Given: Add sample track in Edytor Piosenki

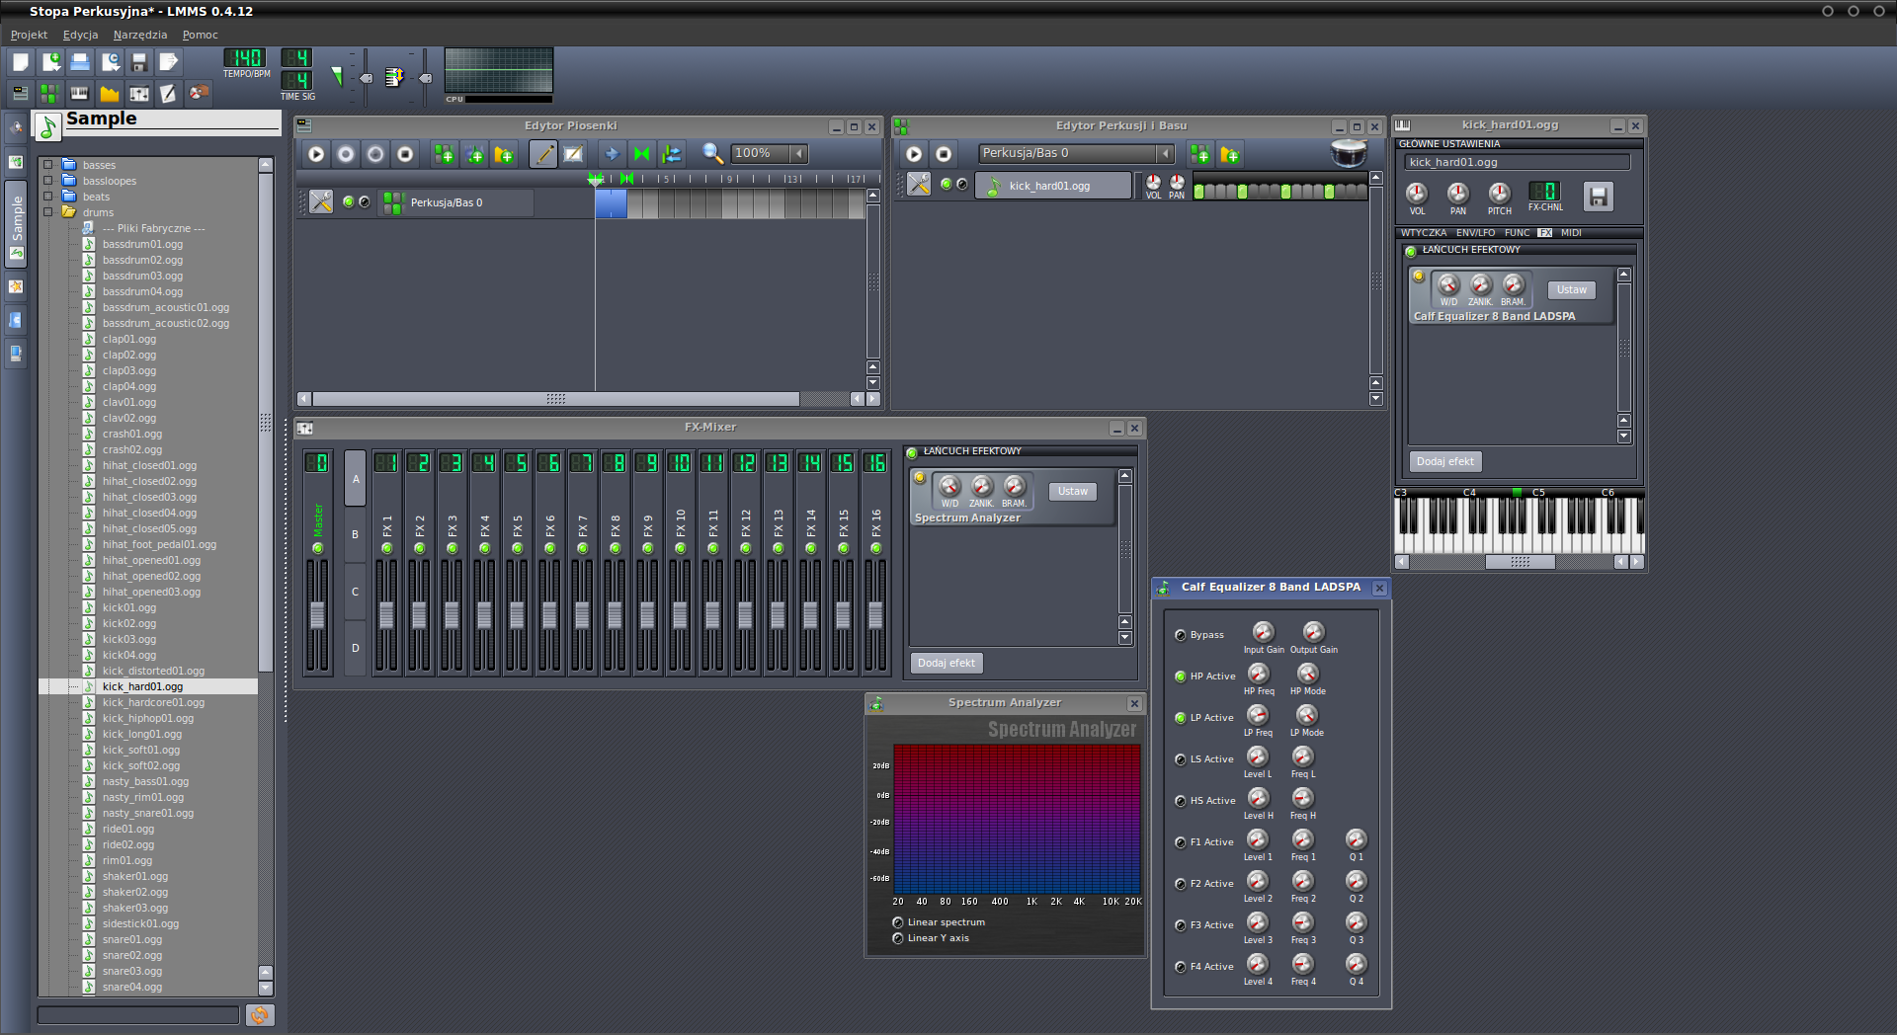Looking at the screenshot, I should click(x=474, y=154).
